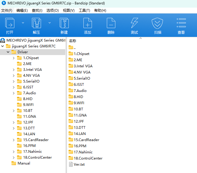Select 14.LAN in the file list
The width and height of the screenshot is (197, 173).
tap(77, 134)
